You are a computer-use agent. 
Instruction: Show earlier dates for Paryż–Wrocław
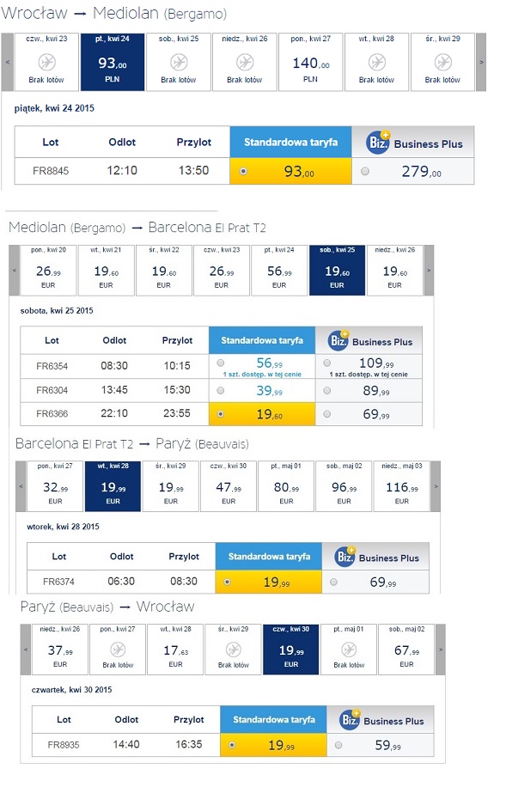pos(26,650)
